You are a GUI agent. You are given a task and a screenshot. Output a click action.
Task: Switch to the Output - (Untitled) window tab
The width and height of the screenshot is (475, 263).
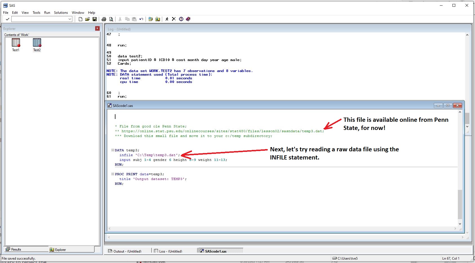coord(127,251)
